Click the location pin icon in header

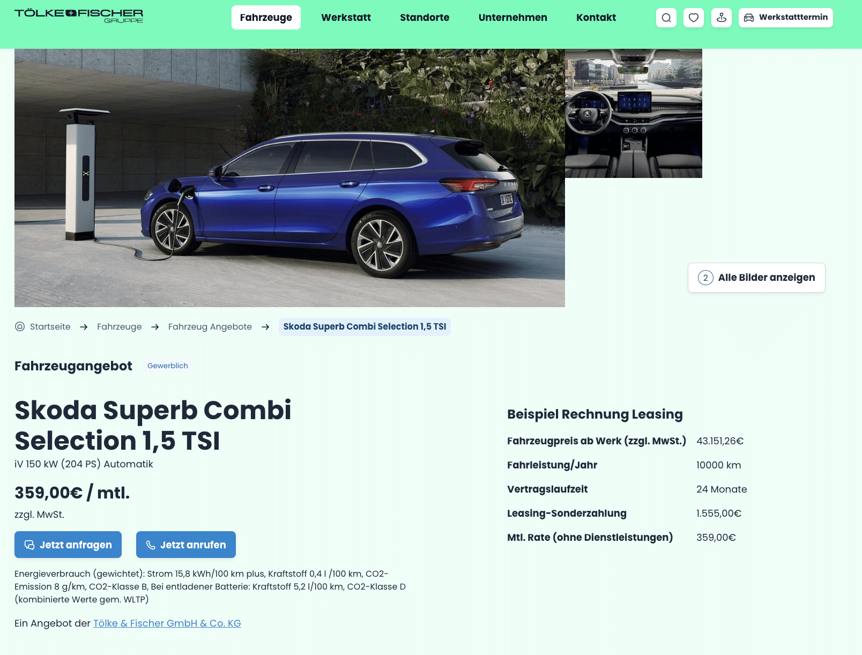coord(722,18)
